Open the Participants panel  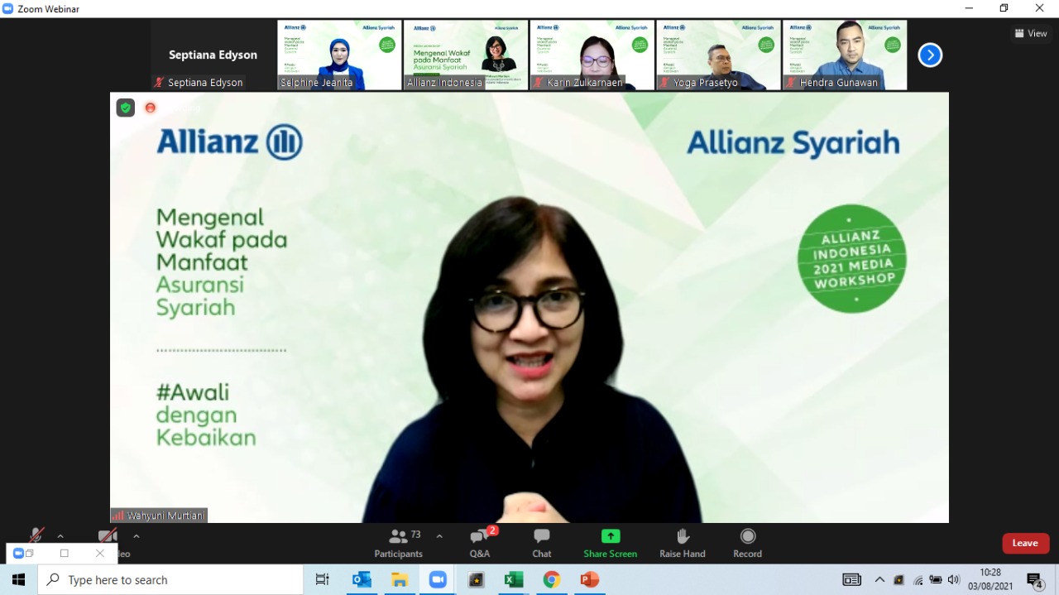pos(399,543)
